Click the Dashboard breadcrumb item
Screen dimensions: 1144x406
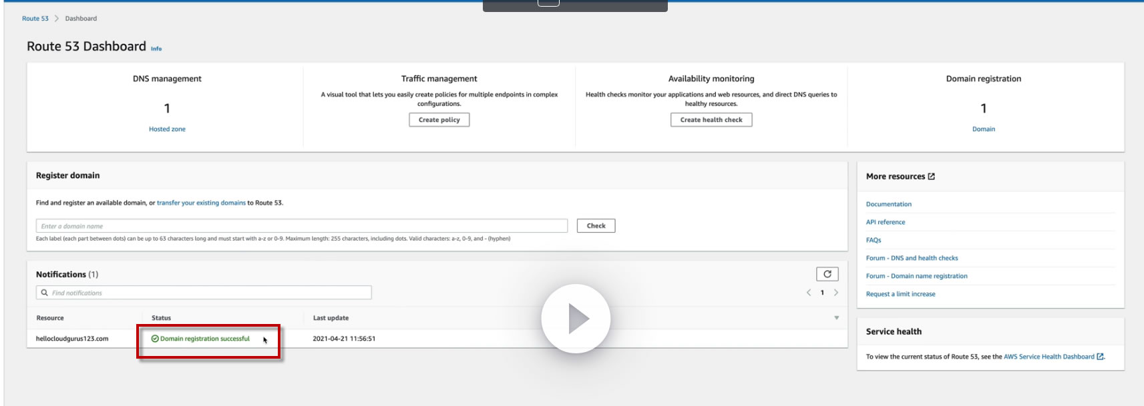[x=81, y=19]
